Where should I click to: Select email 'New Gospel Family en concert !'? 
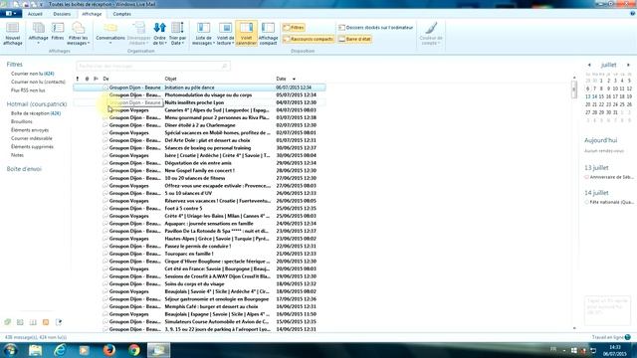199,170
